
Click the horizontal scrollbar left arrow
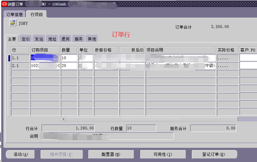pos(63,119)
